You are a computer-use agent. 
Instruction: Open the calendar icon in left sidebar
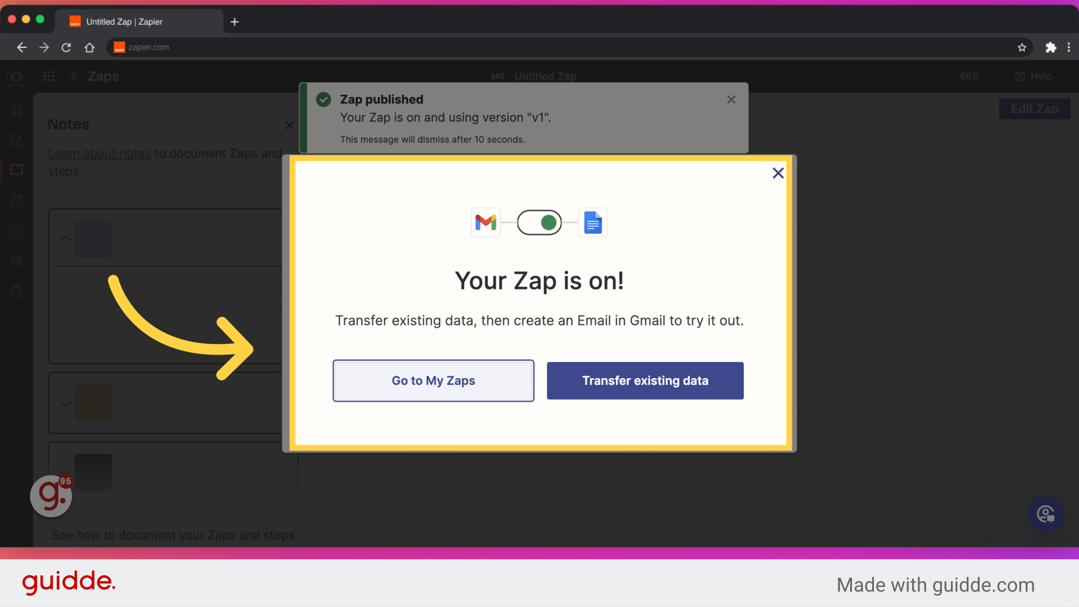pos(16,201)
